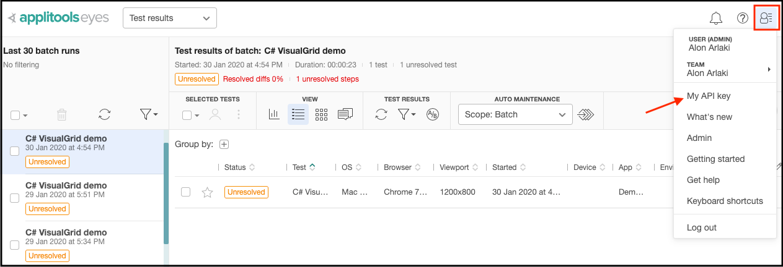
Task: Check the 30 Jan 4:54 PM batch
Action: [x=15, y=151]
